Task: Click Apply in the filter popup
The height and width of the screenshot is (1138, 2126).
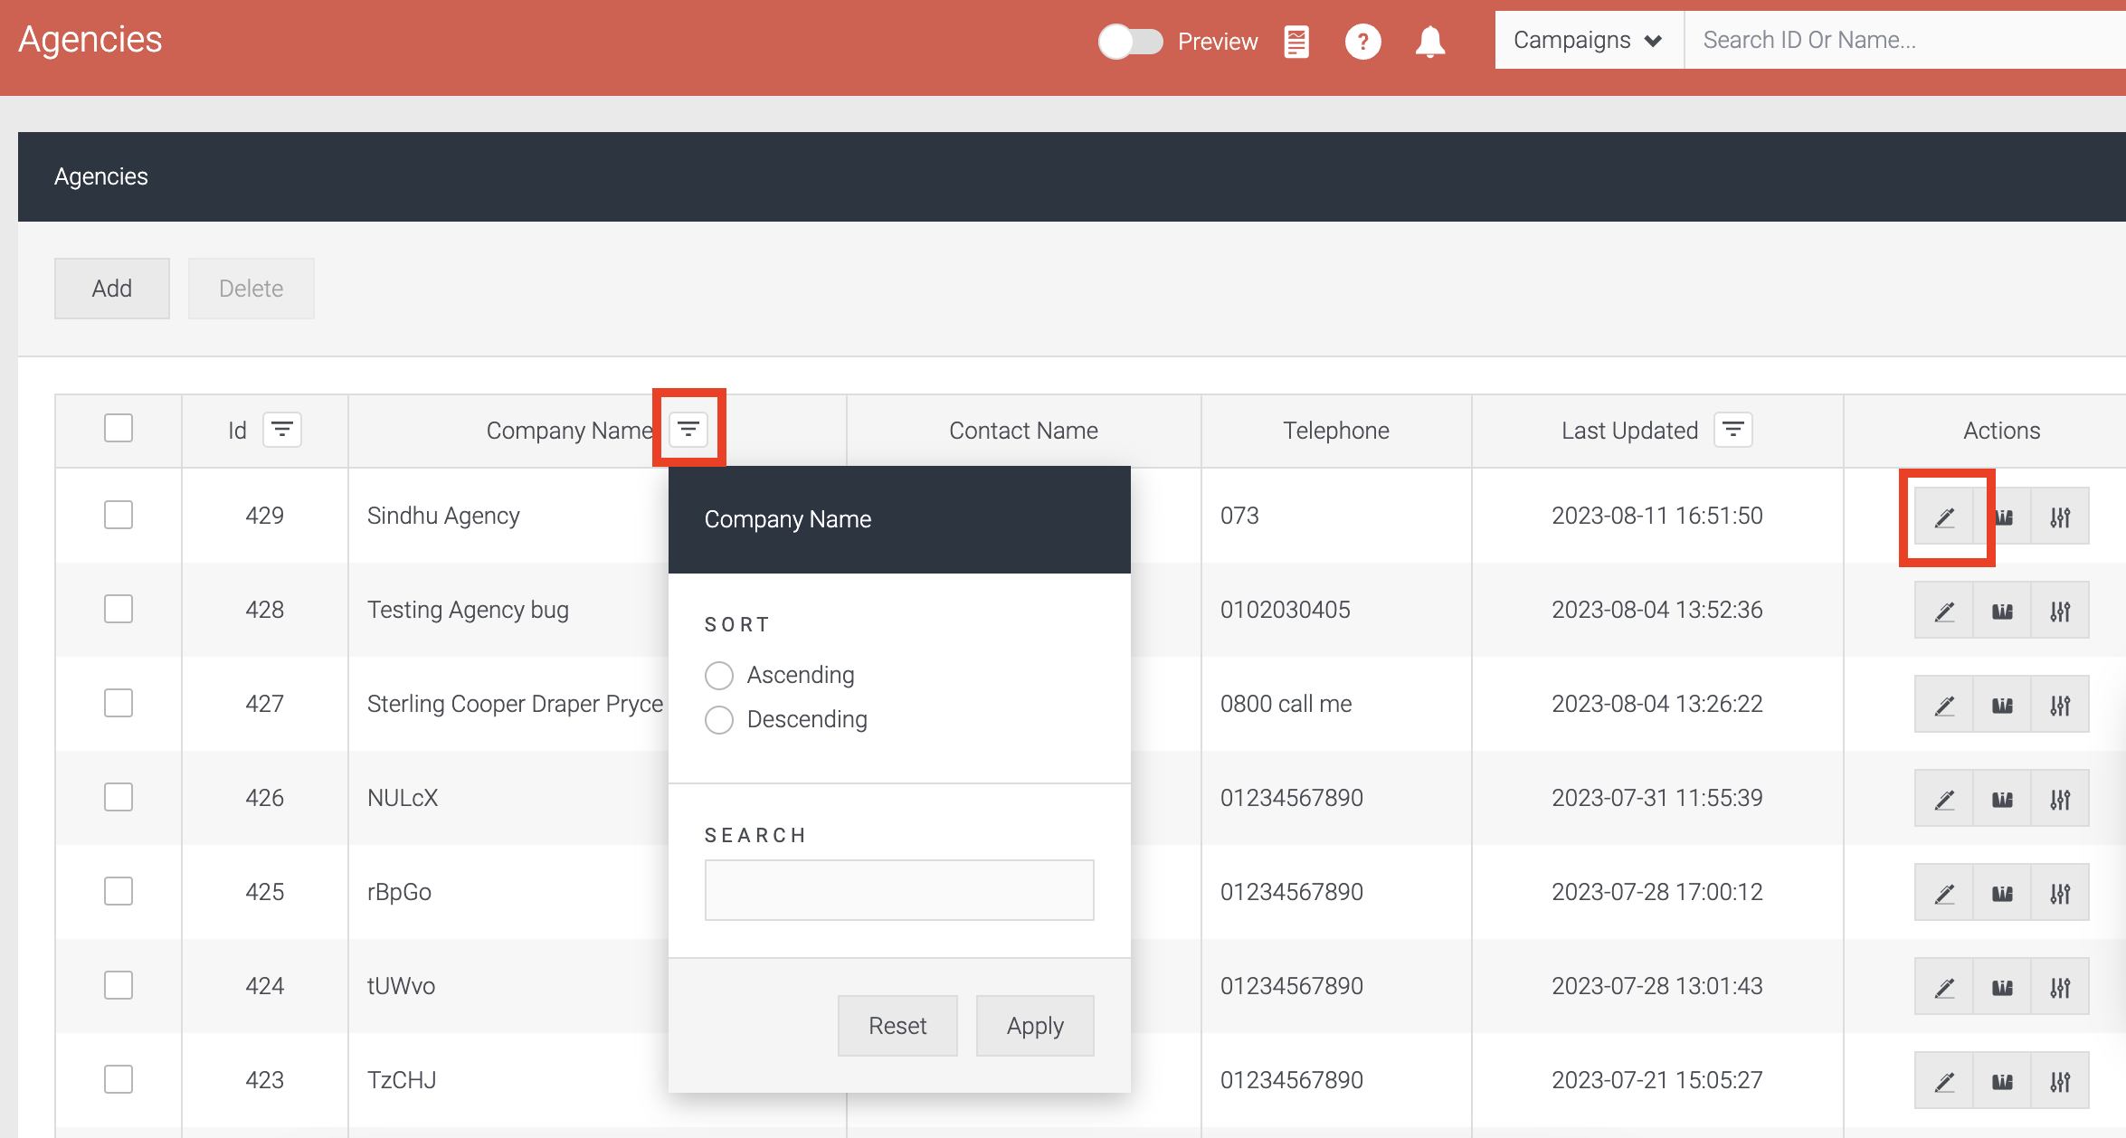Action: (1035, 1026)
